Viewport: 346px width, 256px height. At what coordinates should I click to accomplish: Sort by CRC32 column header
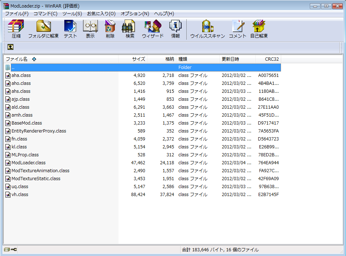268,59
